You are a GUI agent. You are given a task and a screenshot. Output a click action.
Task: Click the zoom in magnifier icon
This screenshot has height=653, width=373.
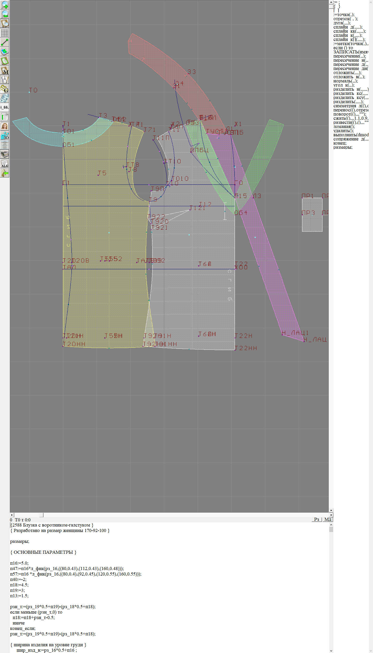tap(5, 5)
